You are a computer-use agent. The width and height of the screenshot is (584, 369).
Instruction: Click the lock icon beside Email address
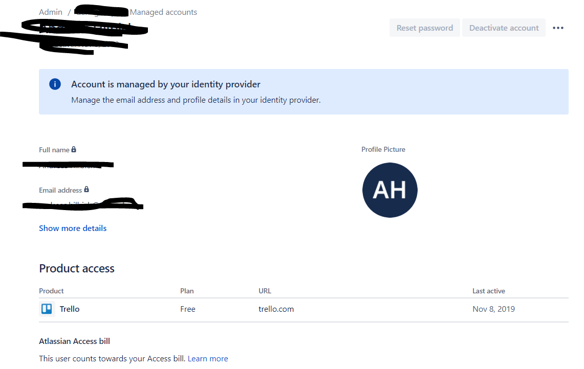pyautogui.click(x=86, y=189)
